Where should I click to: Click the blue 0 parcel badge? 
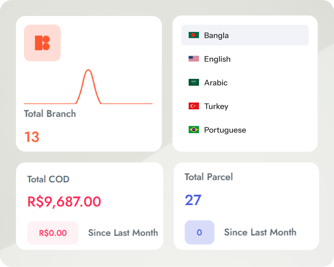tap(199, 232)
